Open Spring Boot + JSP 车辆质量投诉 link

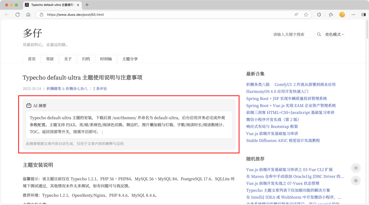286,98
